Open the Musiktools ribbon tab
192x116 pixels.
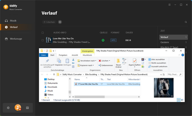(87, 55)
